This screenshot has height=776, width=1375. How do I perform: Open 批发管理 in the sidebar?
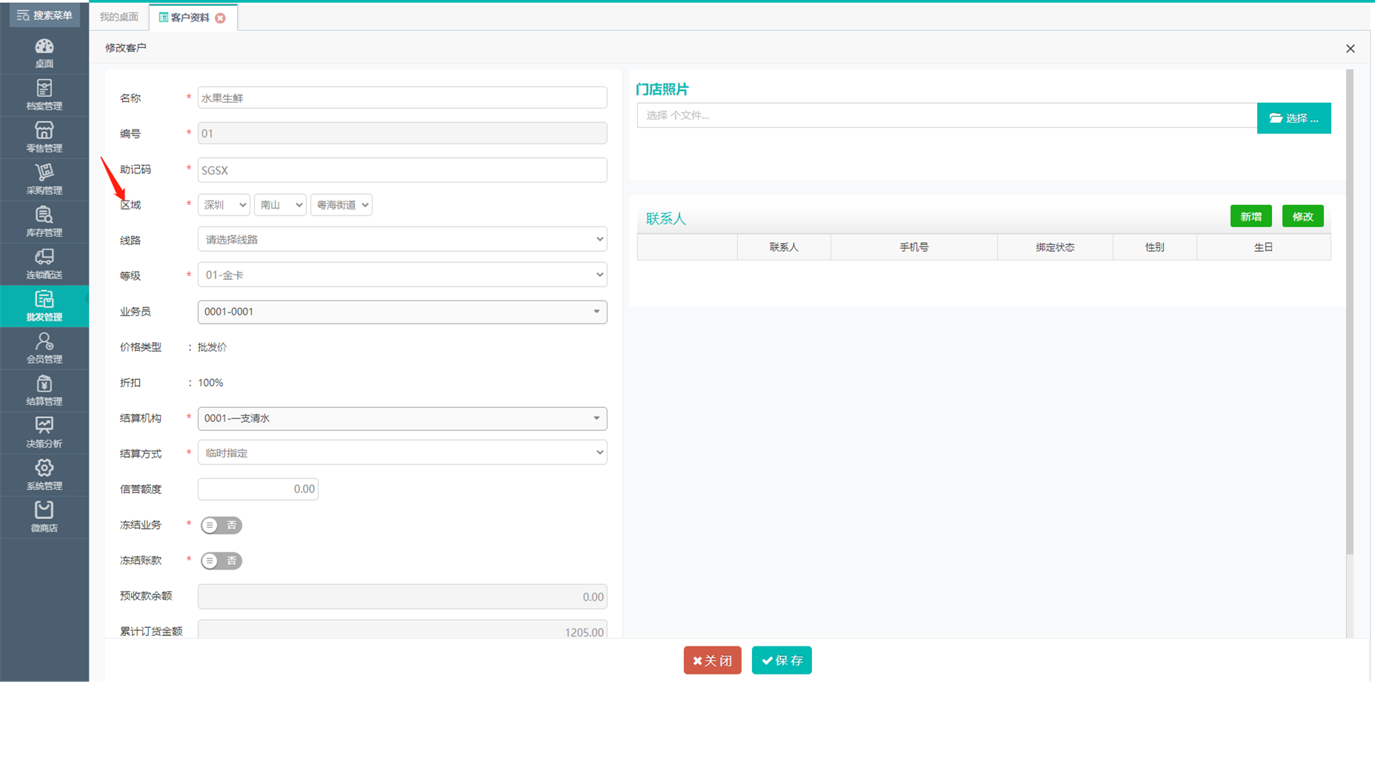pyautogui.click(x=44, y=307)
